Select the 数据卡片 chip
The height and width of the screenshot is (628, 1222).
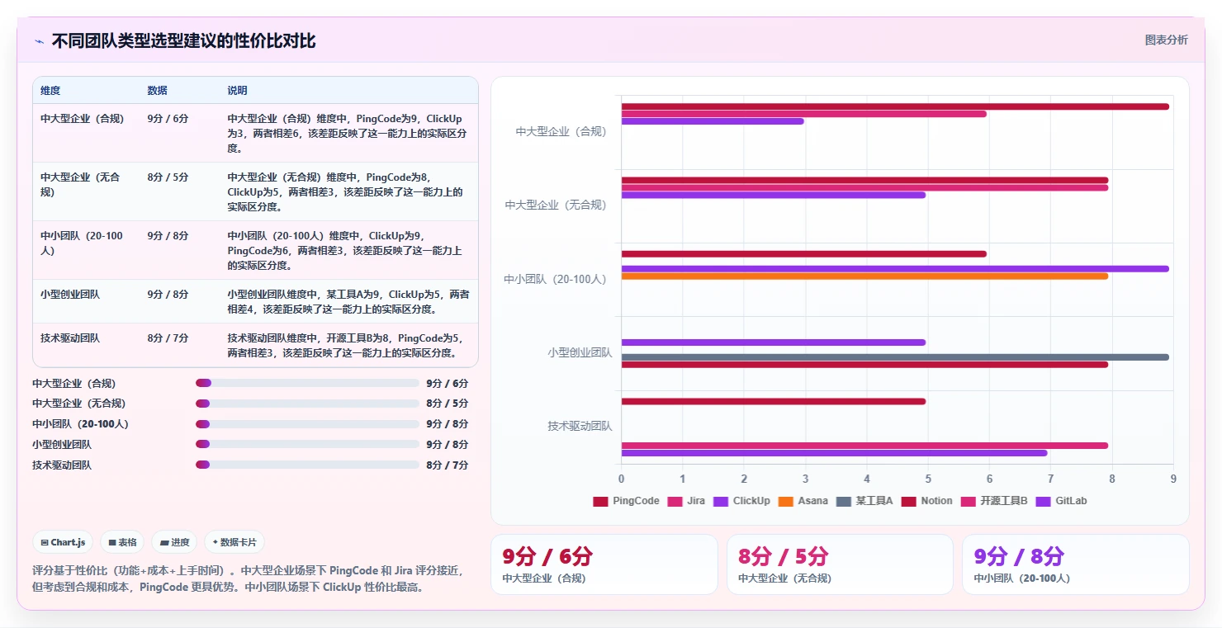click(234, 542)
